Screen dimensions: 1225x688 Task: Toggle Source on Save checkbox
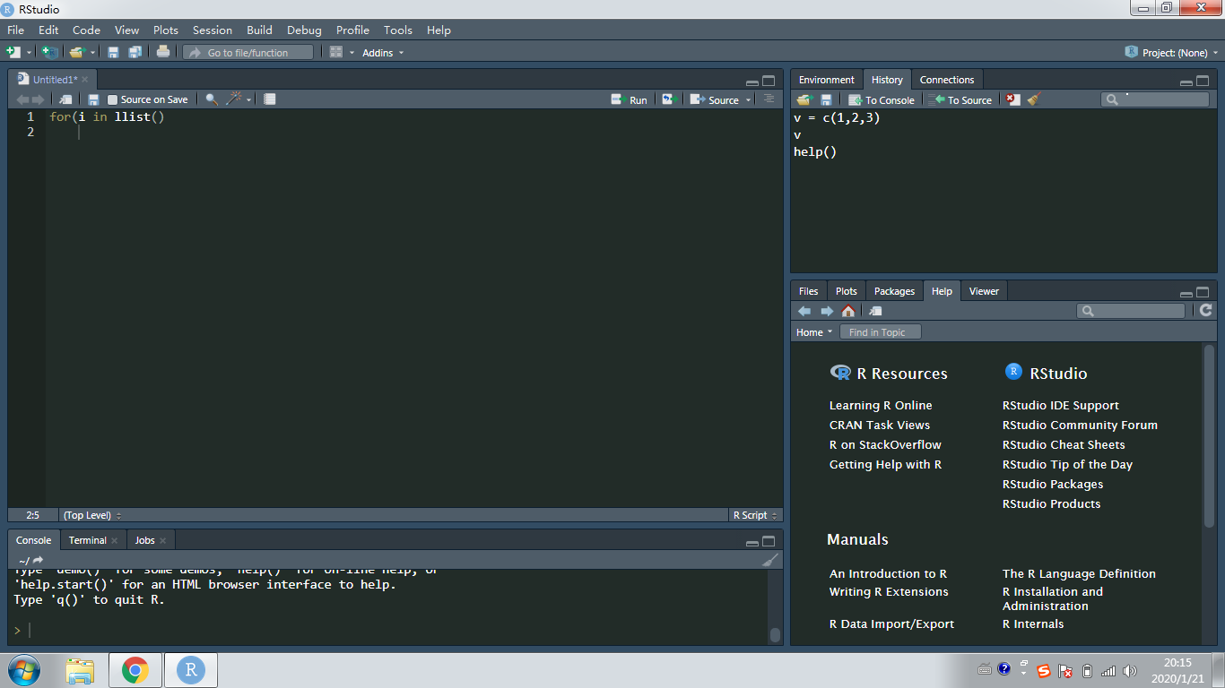[113, 99]
